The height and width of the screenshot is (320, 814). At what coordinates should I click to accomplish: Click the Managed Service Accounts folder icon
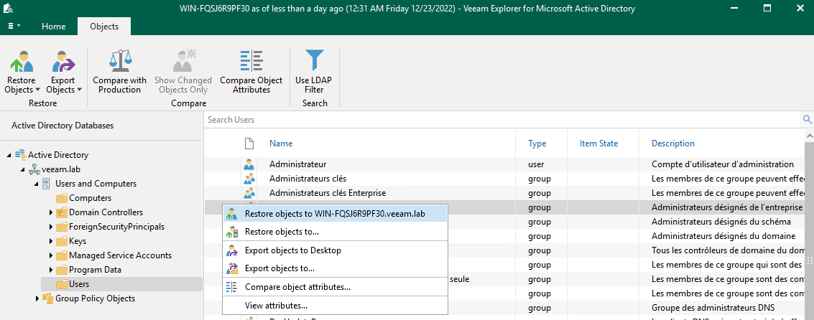62,255
